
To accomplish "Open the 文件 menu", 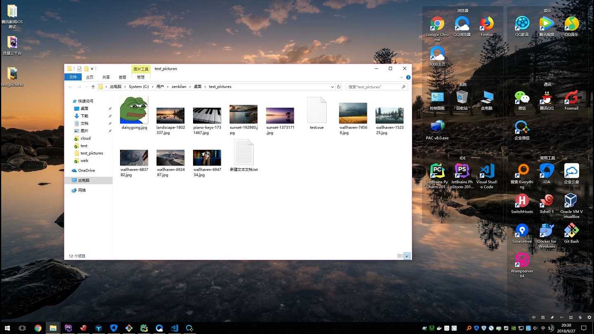I will (x=73, y=77).
